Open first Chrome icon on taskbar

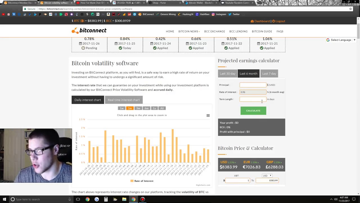[87, 199]
